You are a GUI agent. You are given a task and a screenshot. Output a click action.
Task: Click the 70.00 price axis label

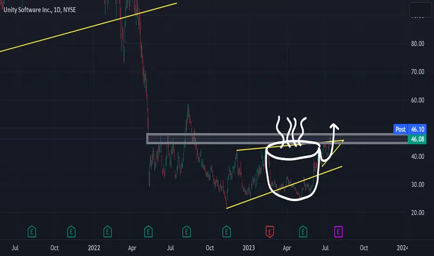click(417, 72)
